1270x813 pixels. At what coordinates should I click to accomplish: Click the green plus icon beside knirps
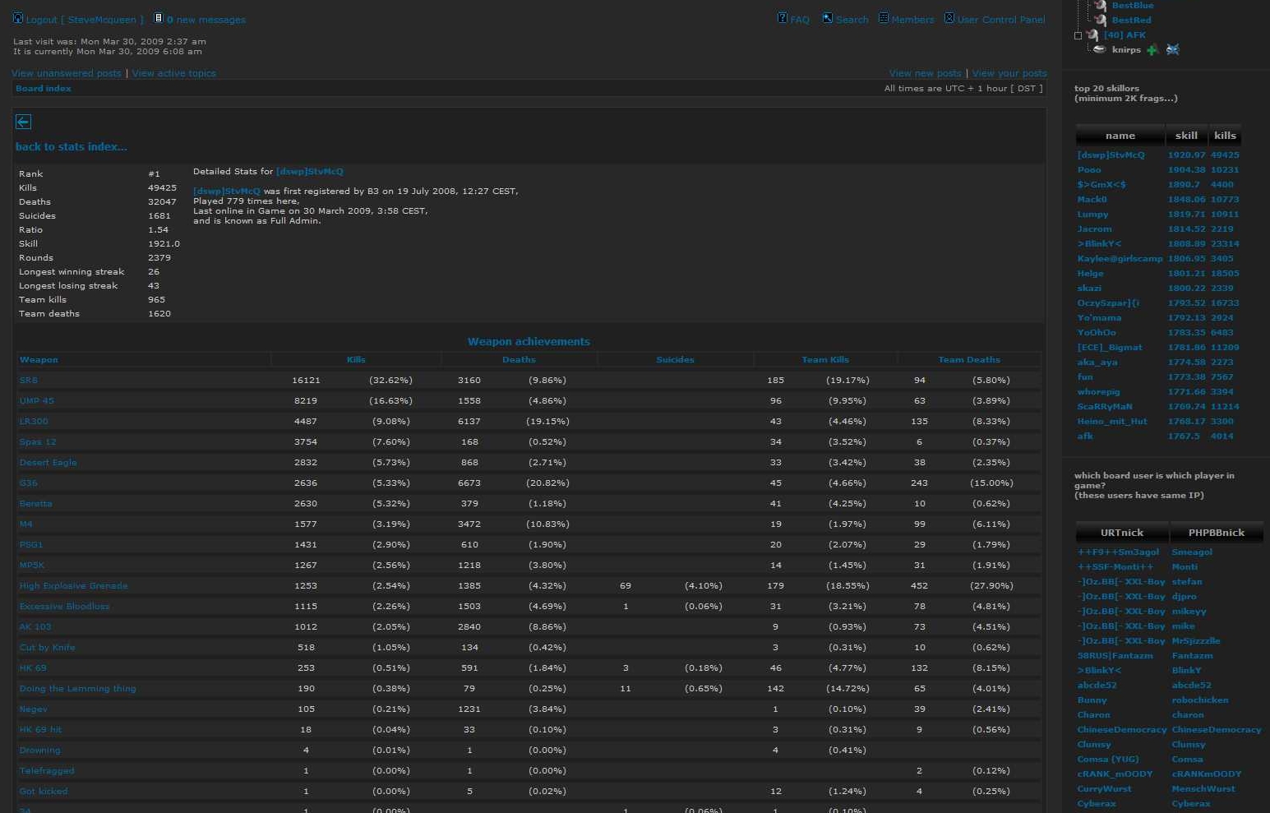pyautogui.click(x=1152, y=50)
